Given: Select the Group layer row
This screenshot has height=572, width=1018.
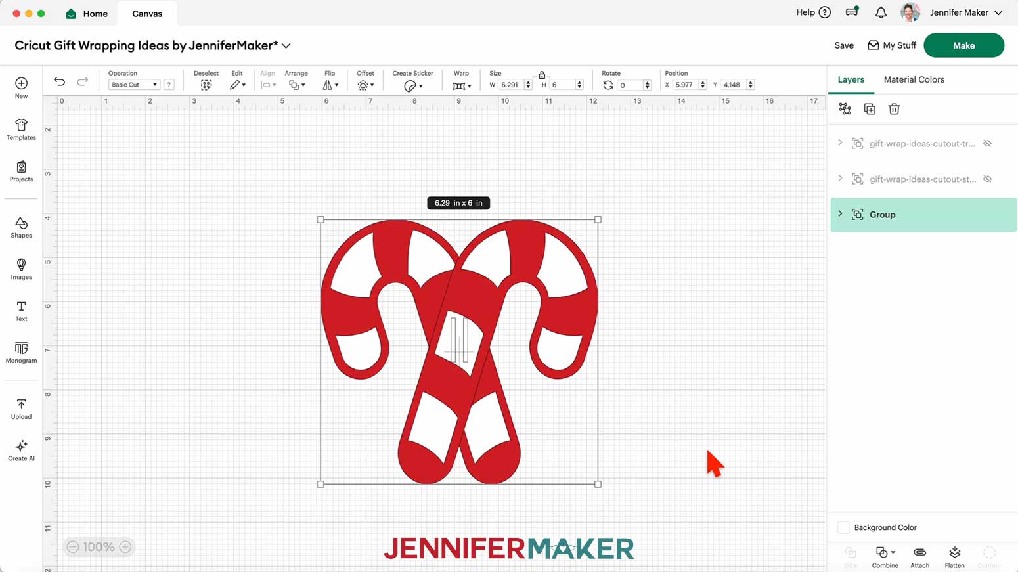Looking at the screenshot, I should click(x=923, y=215).
